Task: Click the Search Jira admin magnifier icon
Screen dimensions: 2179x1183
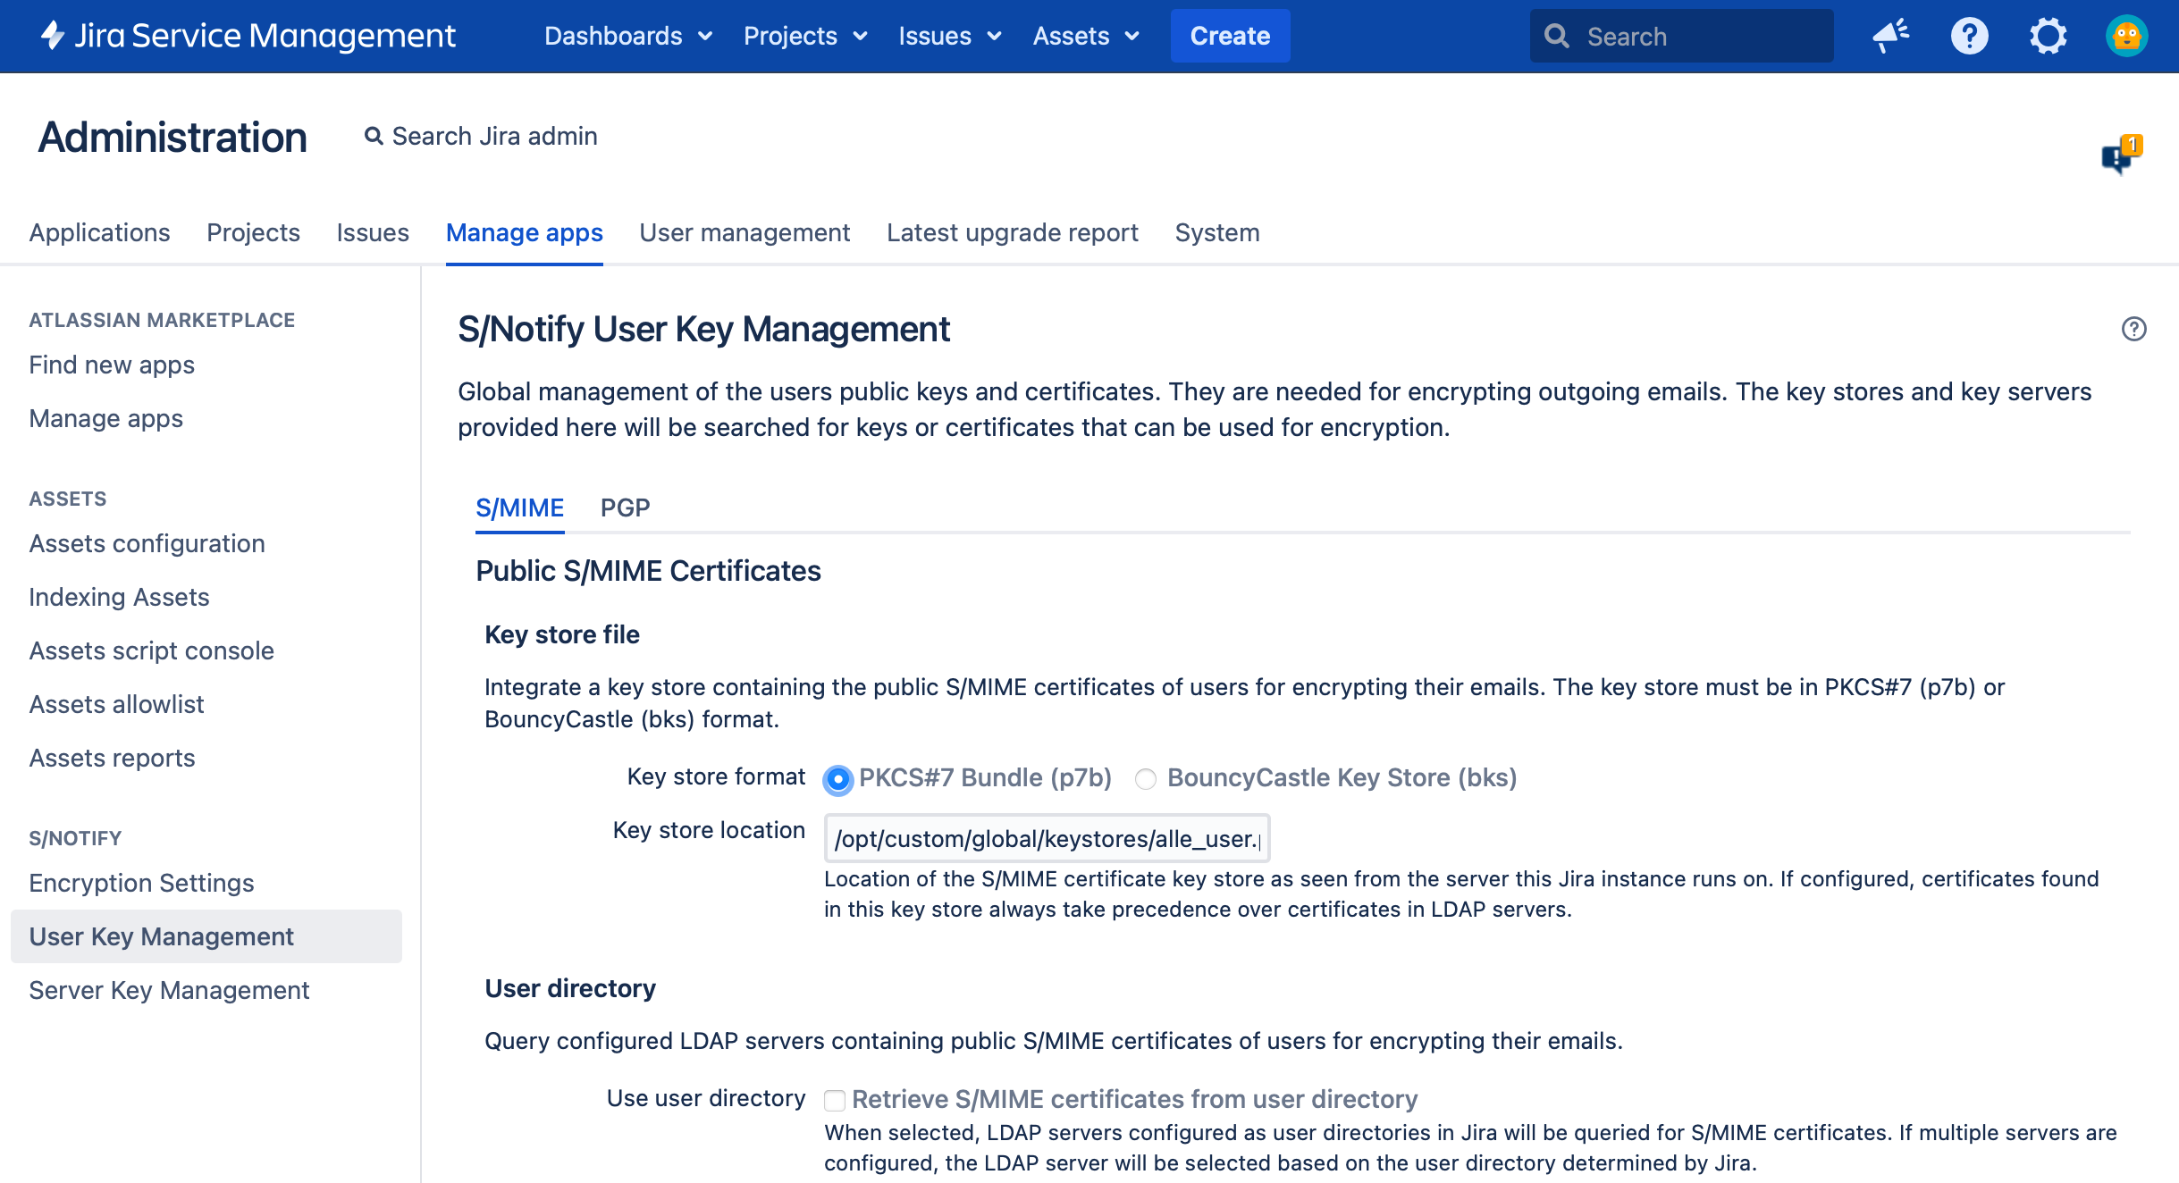Action: (374, 136)
